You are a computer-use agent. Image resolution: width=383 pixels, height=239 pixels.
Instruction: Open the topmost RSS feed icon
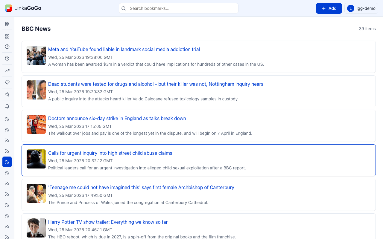(x=7, y=119)
